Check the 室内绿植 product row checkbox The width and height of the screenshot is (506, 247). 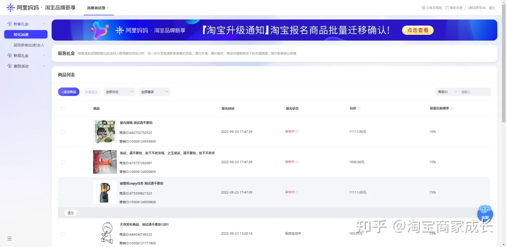click(x=63, y=132)
